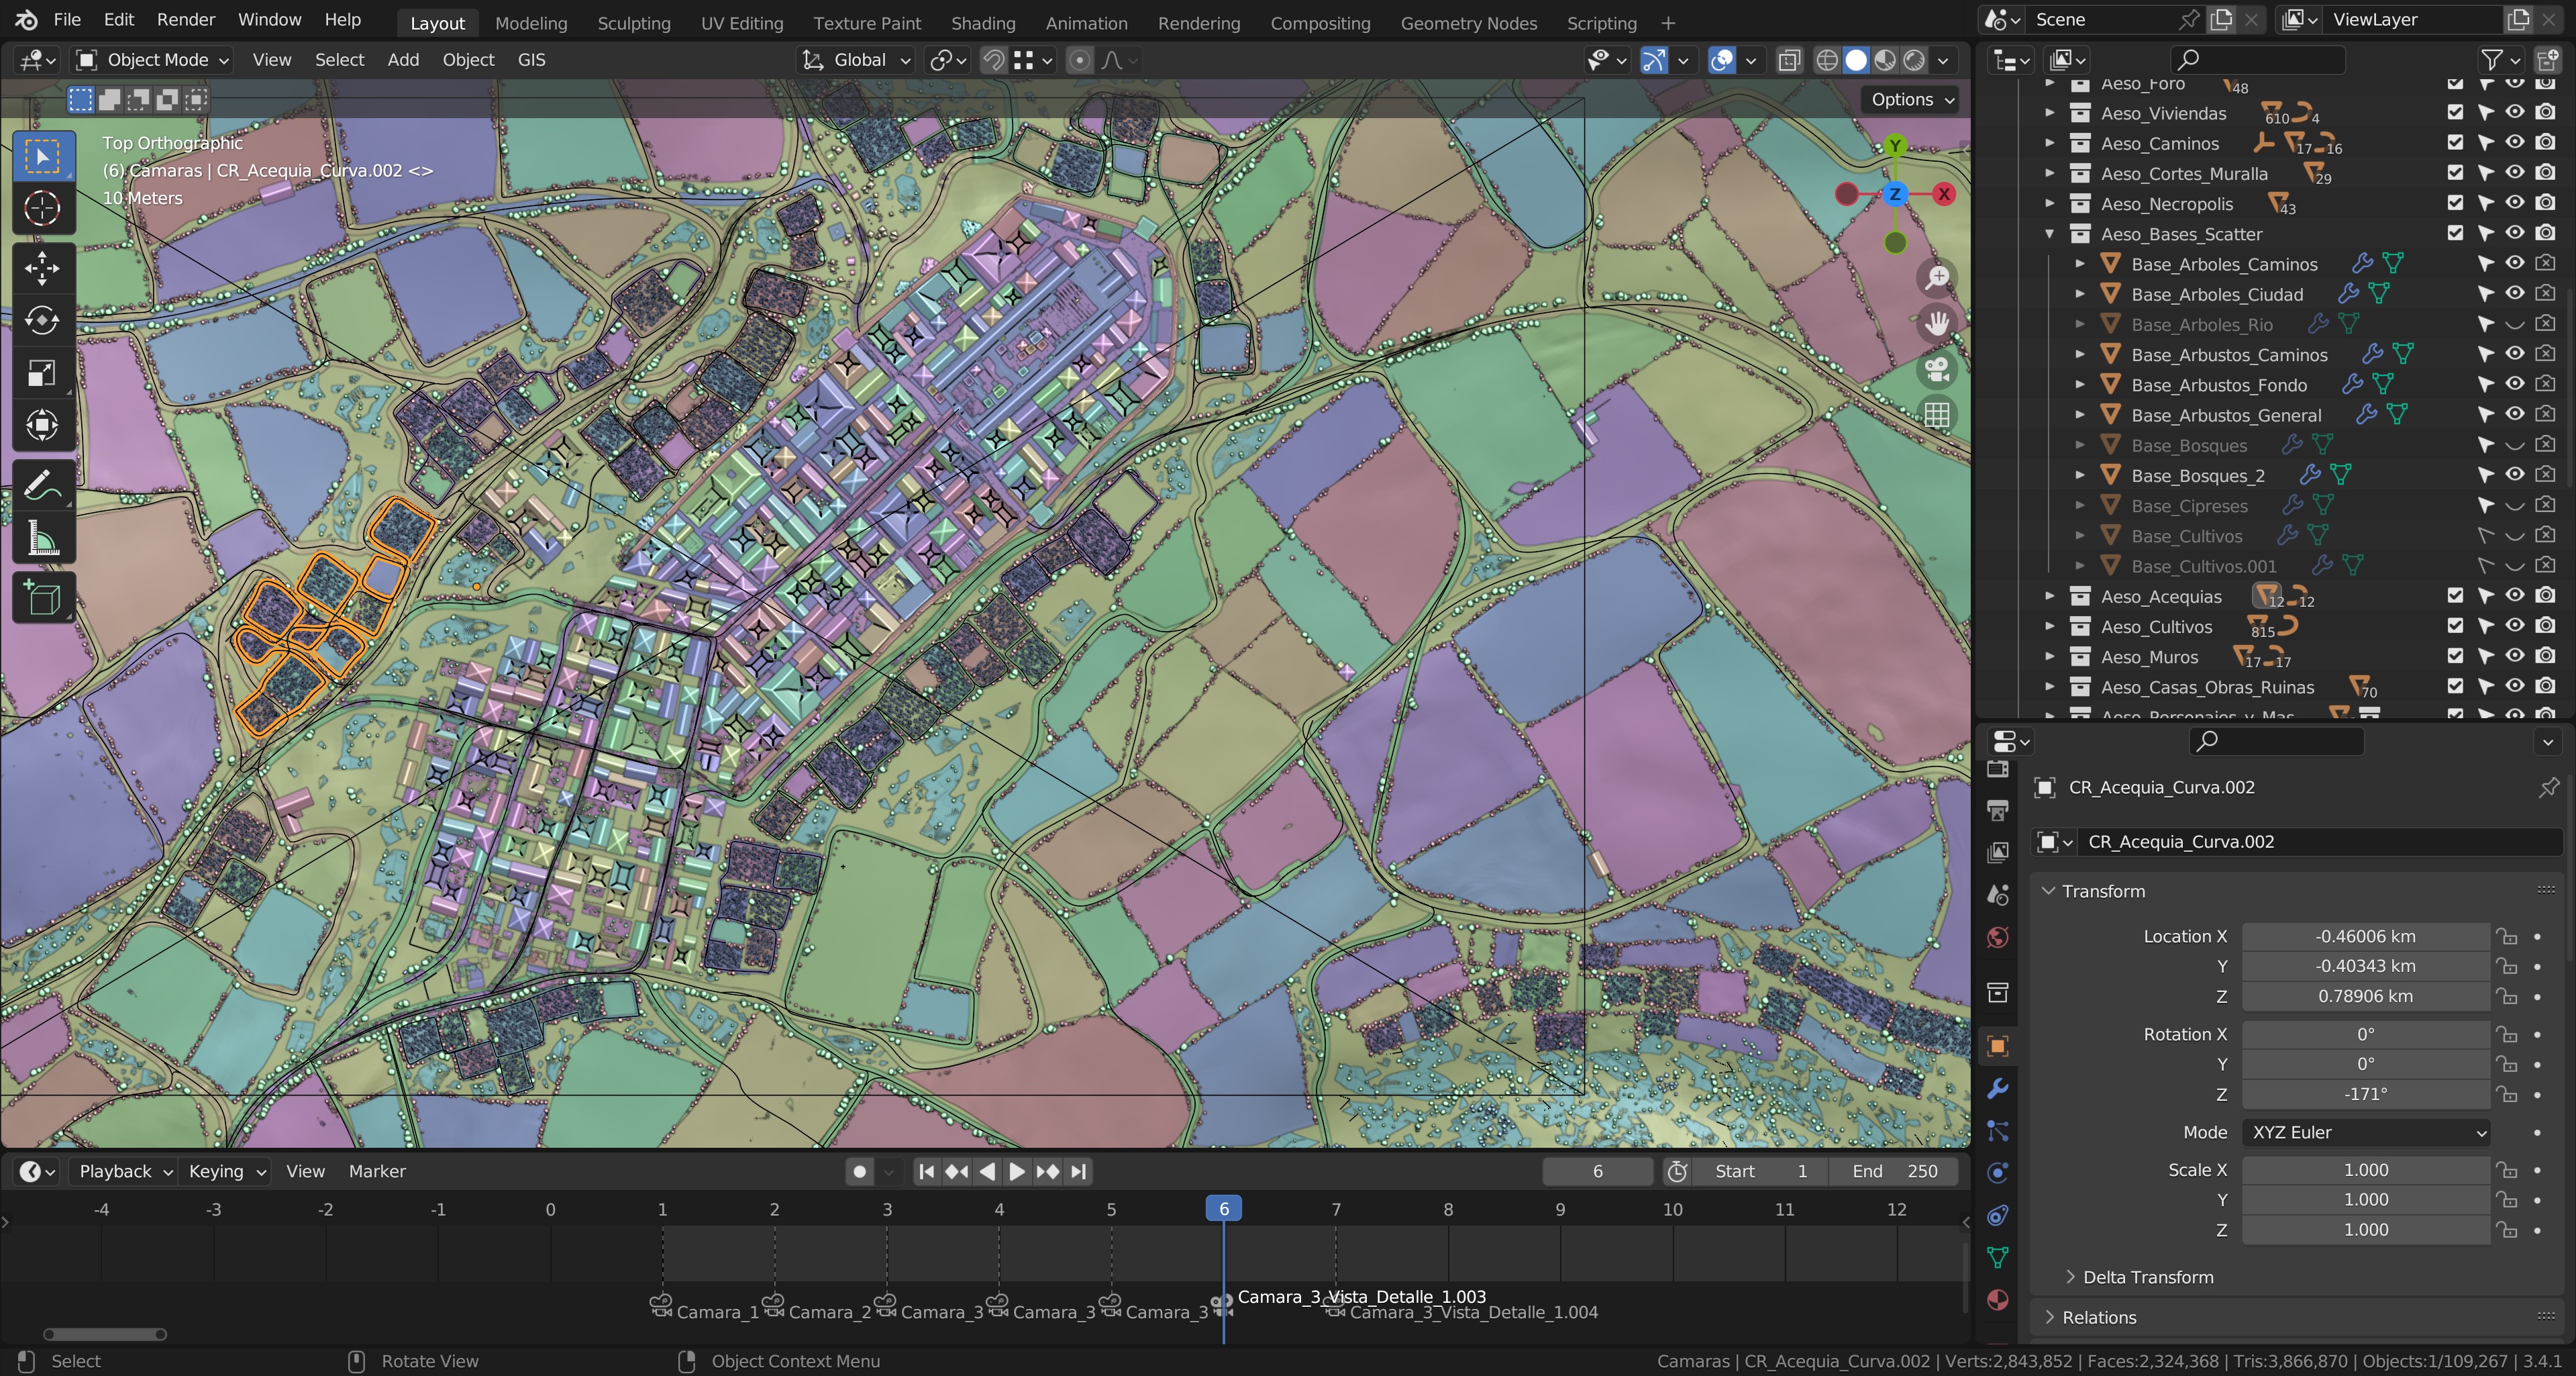Open the GIS menu
This screenshot has height=1376, width=2576.
(531, 60)
